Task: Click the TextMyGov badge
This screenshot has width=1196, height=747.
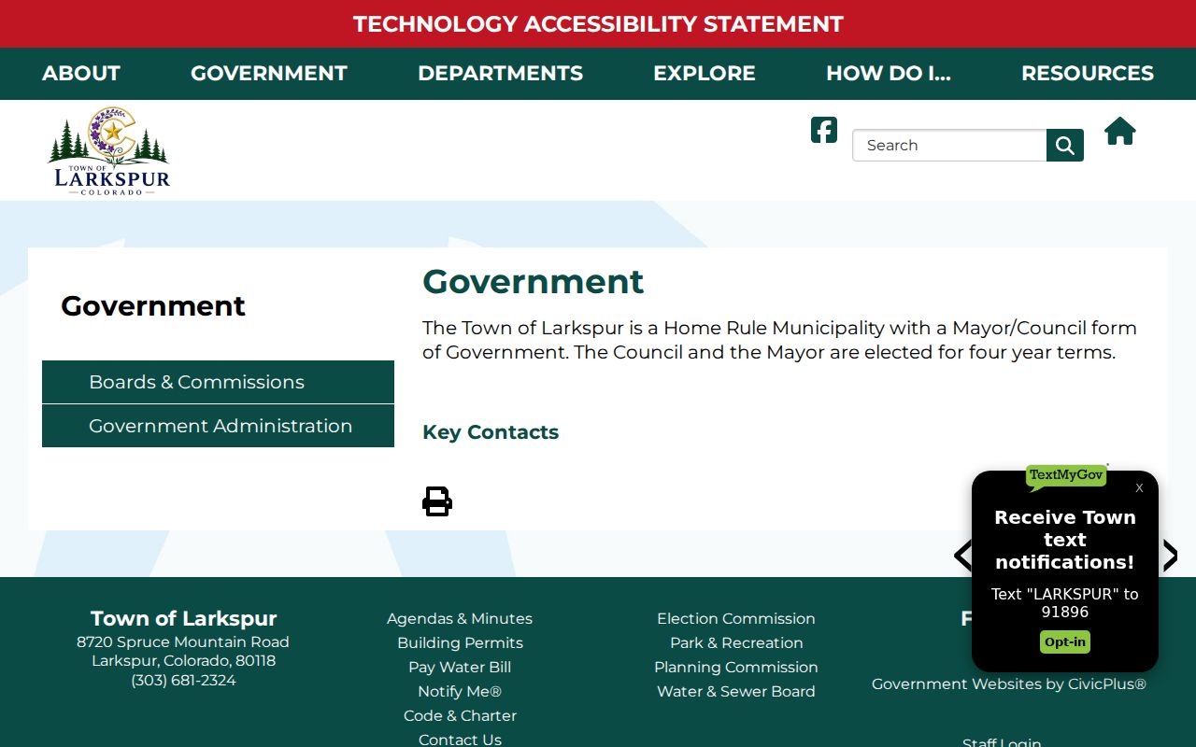Action: 1066,476
